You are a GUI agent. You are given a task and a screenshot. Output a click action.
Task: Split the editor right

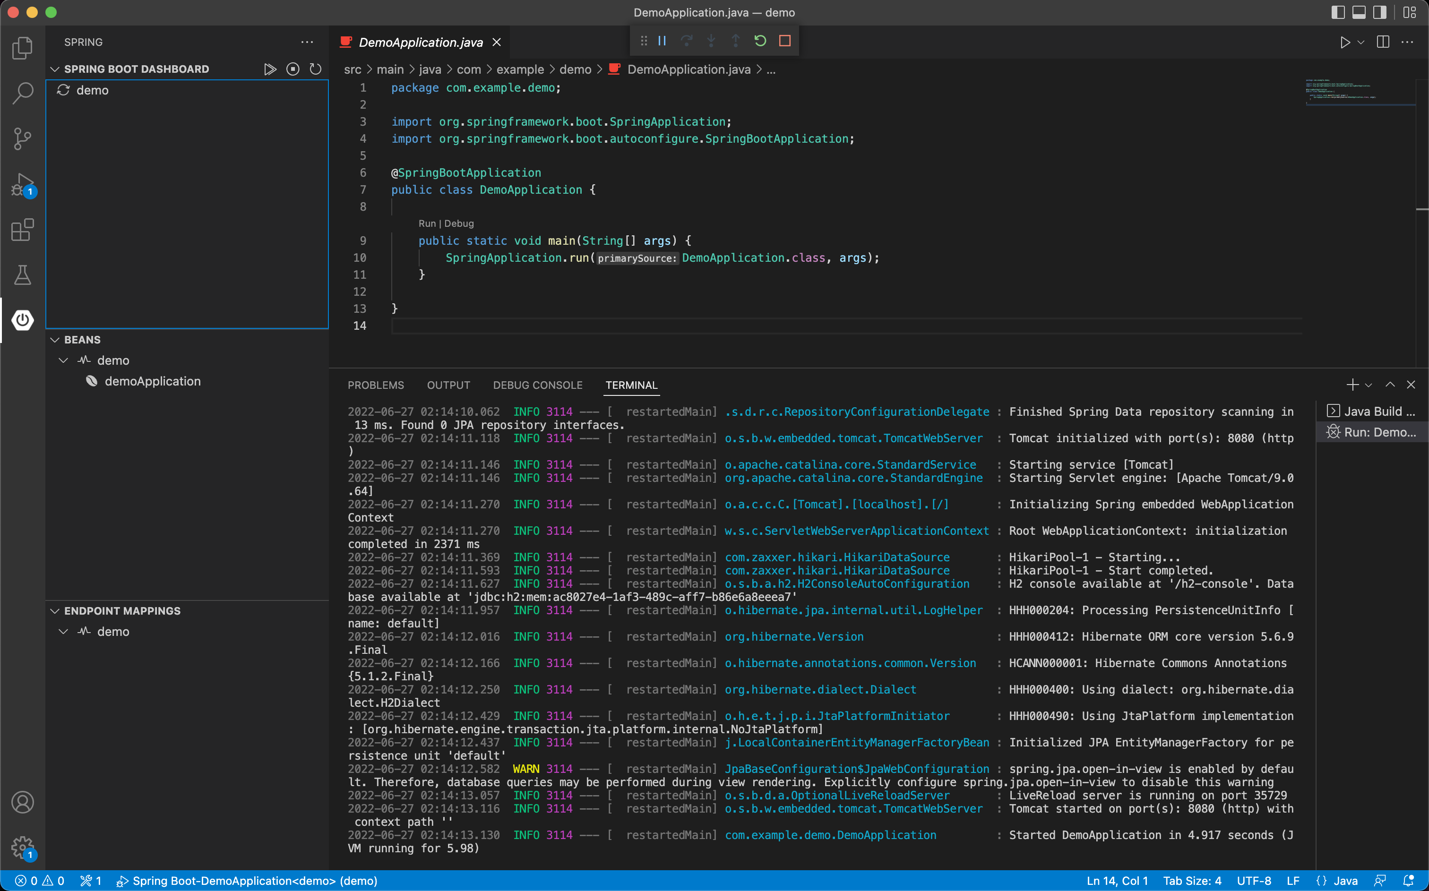coord(1383,42)
